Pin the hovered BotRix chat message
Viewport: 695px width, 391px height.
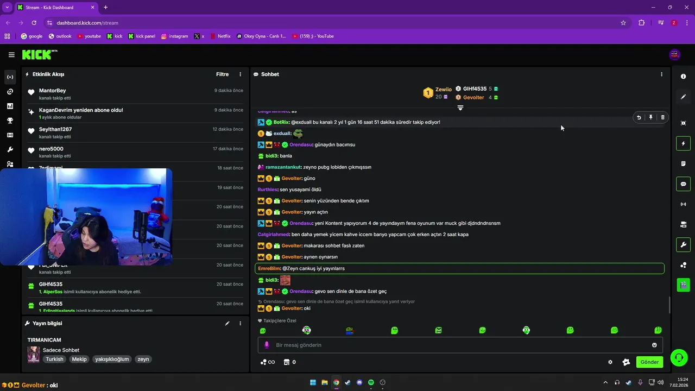[650, 117]
